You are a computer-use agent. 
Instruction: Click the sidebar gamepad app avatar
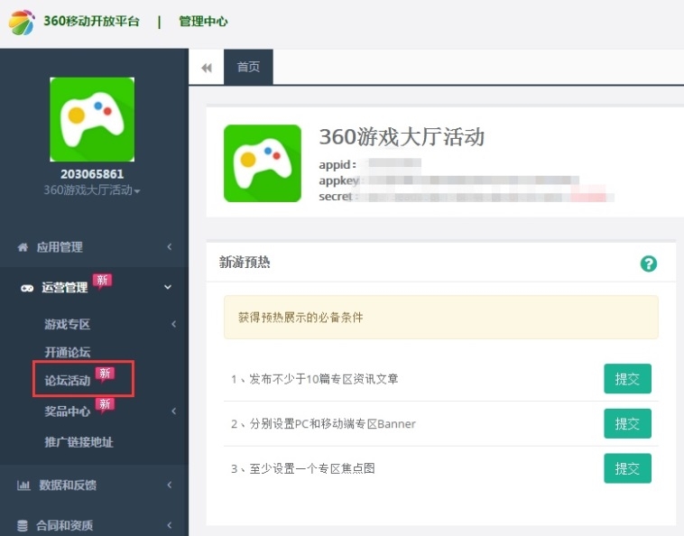tap(92, 119)
